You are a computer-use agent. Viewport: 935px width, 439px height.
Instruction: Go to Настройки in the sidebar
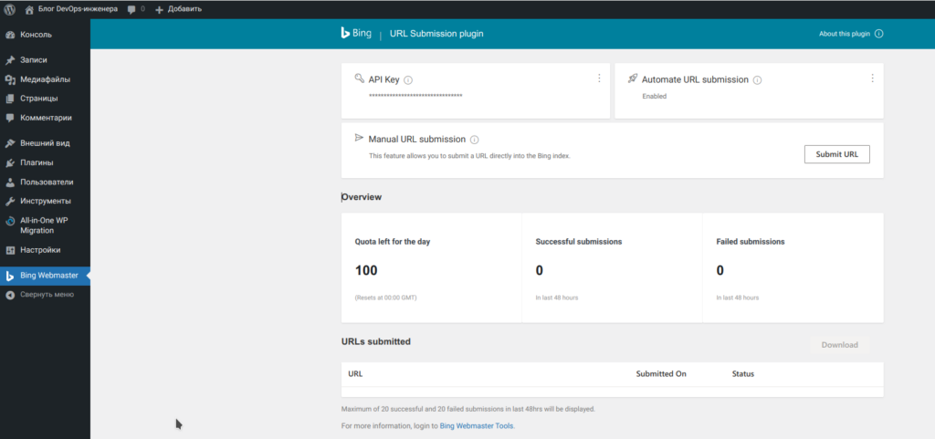[x=40, y=250]
